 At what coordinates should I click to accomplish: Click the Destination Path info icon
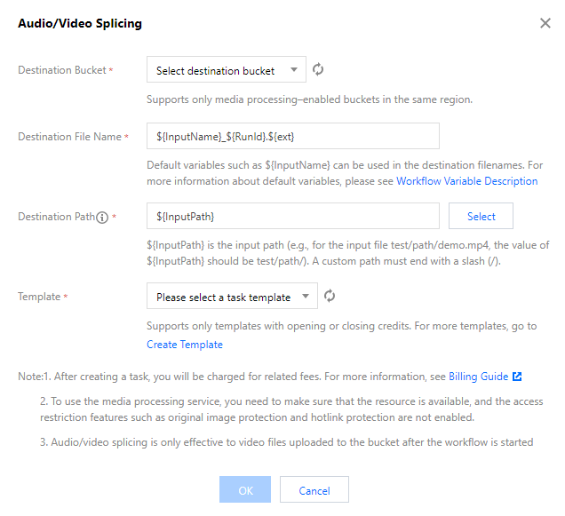[102, 217]
